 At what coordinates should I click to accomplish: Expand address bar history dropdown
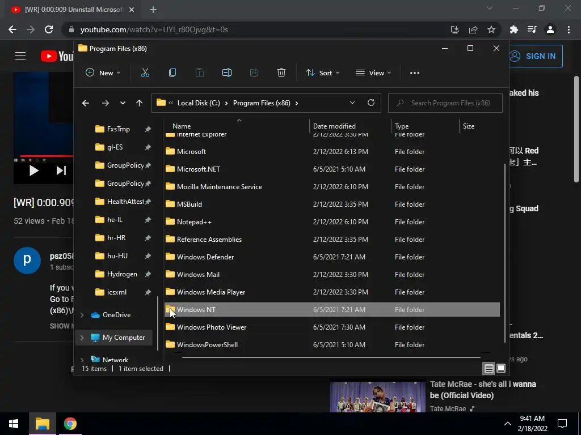352,103
